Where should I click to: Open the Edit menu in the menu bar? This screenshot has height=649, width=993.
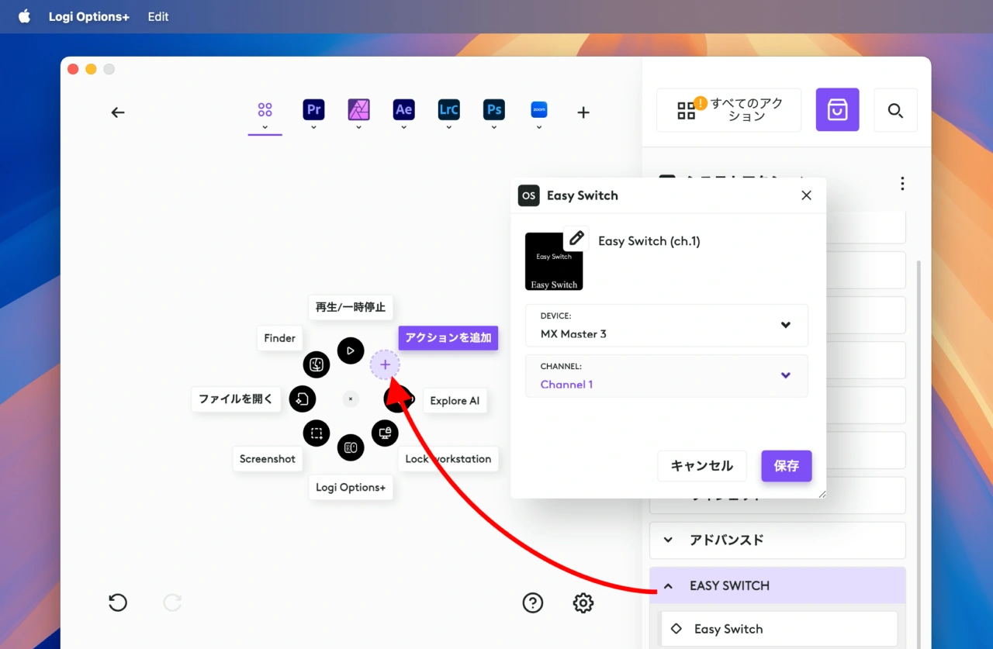pos(157,16)
